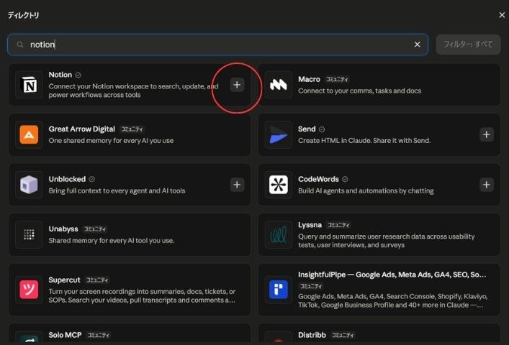Click "Turn your screen recordings into summaries" text
This screenshot has height=345, width=509.
pyautogui.click(x=142, y=295)
